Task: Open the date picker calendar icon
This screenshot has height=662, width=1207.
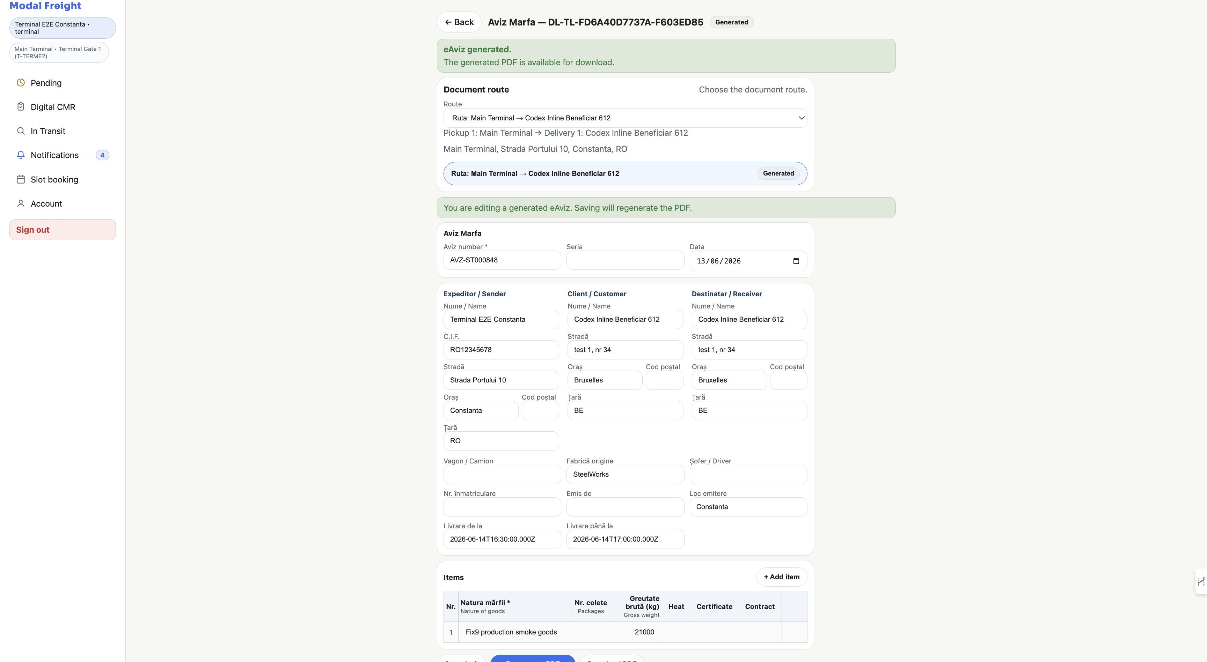Action: pos(796,261)
